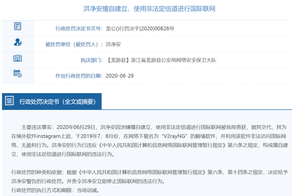This screenshot has width=292, height=196.
Task: Click the label 被处罚单位（被处罚人）
Action: click(x=73, y=44)
